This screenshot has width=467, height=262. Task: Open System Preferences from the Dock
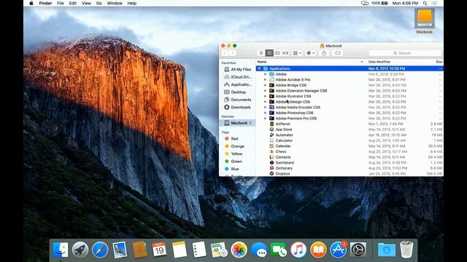pos(358,249)
